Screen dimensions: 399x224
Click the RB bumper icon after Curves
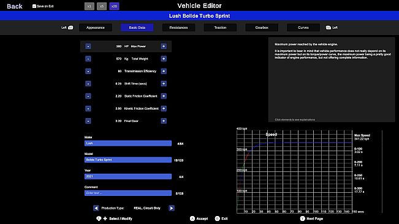[329, 28]
